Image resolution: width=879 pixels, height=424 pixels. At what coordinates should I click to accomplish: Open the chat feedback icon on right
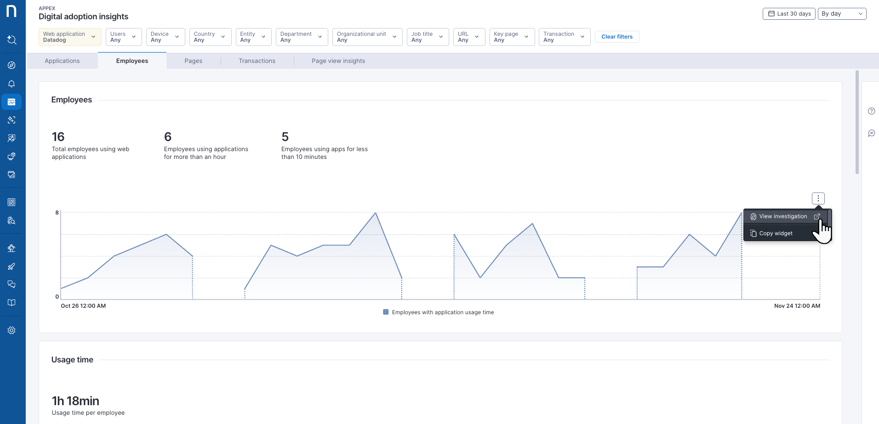point(871,133)
